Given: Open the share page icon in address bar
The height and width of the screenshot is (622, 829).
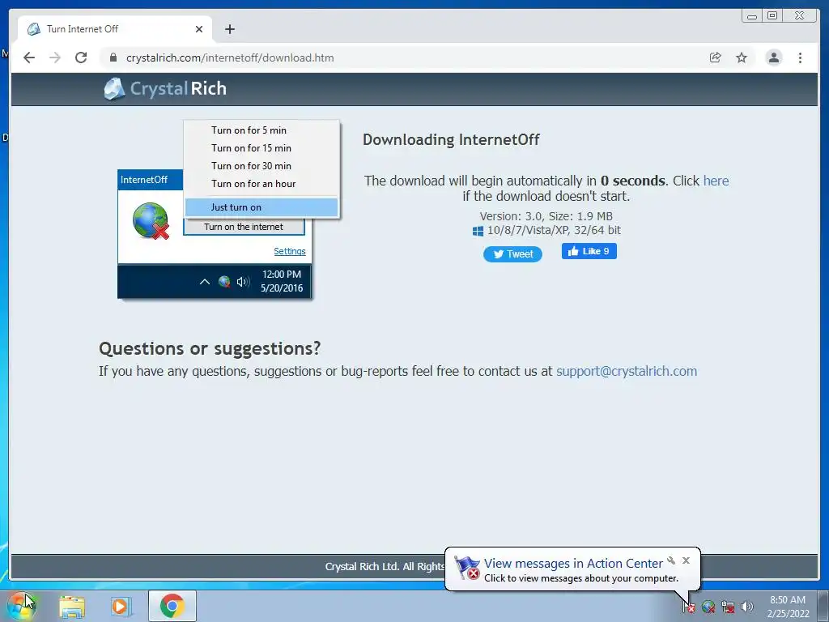Looking at the screenshot, I should point(715,58).
